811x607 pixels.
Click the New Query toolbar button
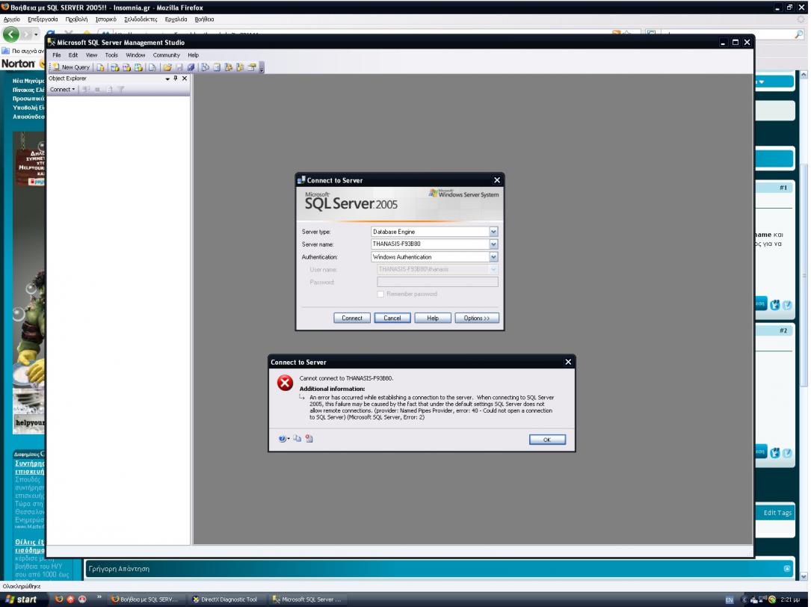pos(72,67)
